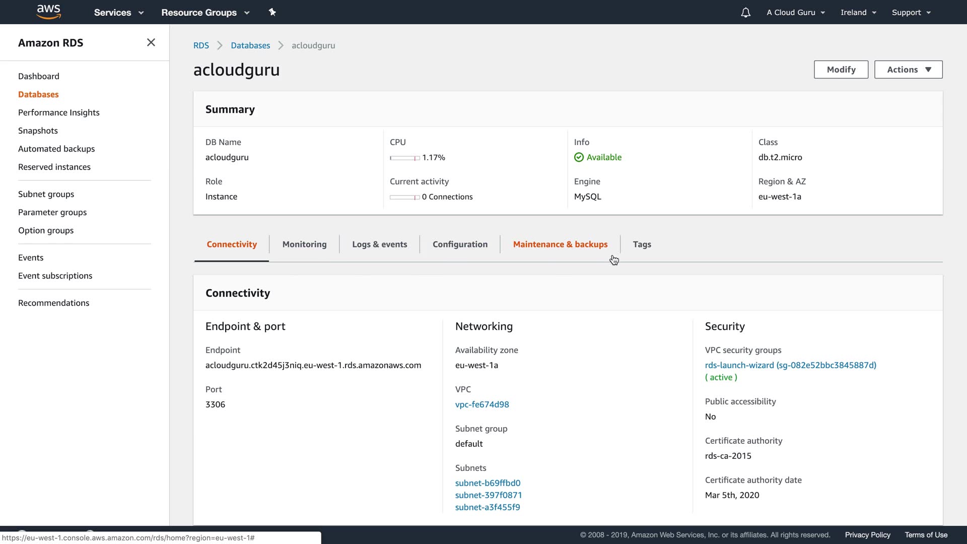The height and width of the screenshot is (544, 967).
Task: Switch to the Monitoring tab
Action: (x=304, y=244)
